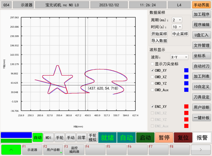The height and width of the screenshot is (156, 212).
Task: Open the F2 用户诊断 submenu
Action: point(53,150)
